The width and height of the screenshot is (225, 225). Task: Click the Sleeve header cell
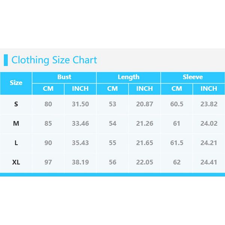click(x=193, y=77)
